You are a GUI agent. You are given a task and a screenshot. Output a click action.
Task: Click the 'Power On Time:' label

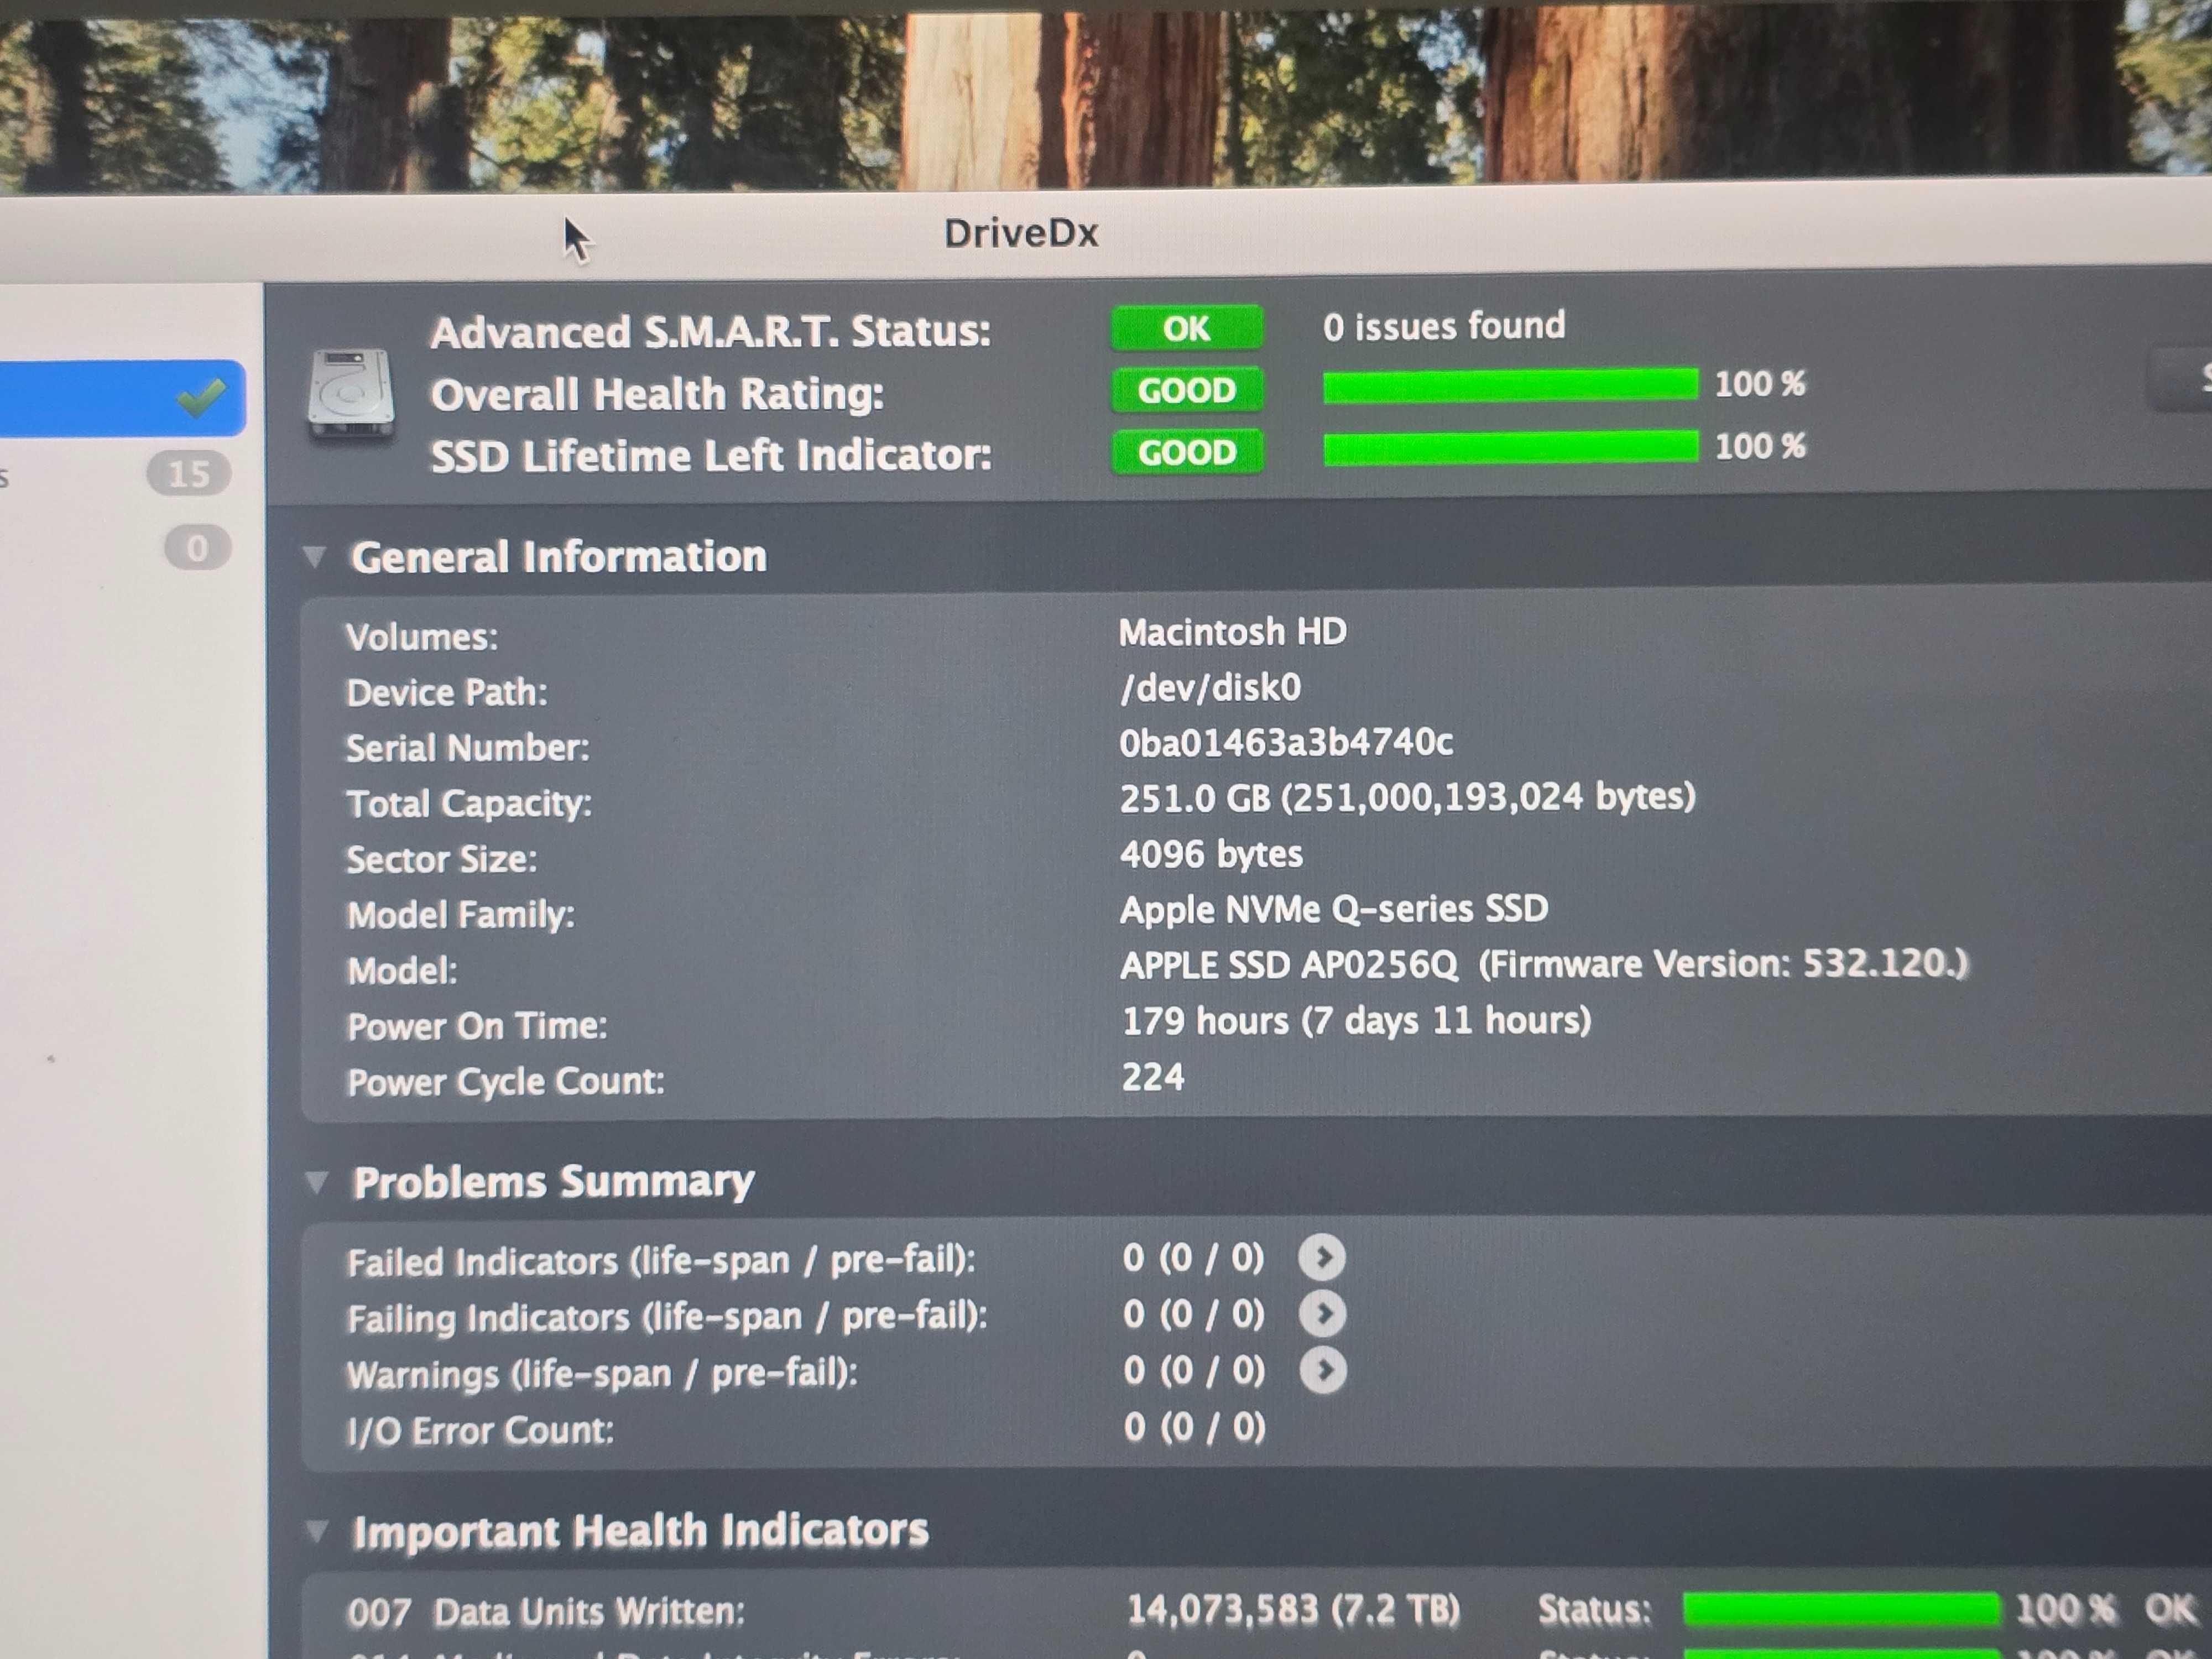(477, 1026)
